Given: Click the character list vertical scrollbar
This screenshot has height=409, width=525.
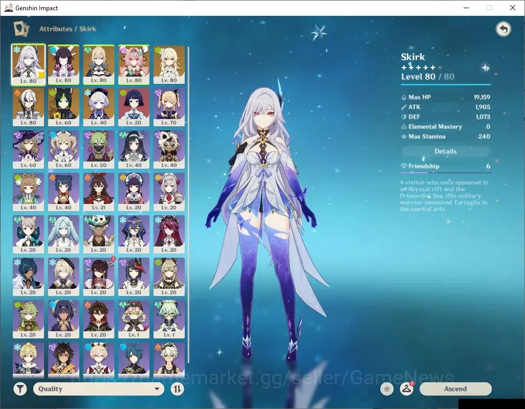Looking at the screenshot, I should tap(189, 204).
